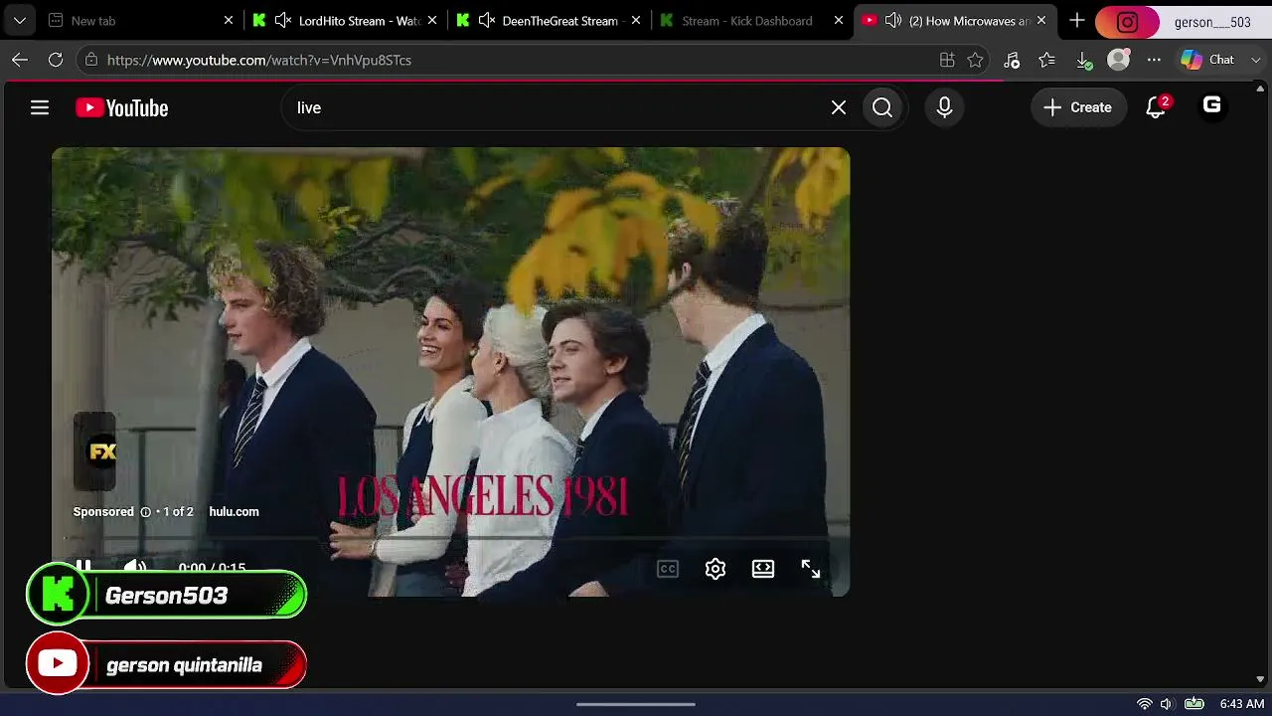Open system volume in the tray
Viewport: 1272px width, 716px height.
[x=1167, y=704]
